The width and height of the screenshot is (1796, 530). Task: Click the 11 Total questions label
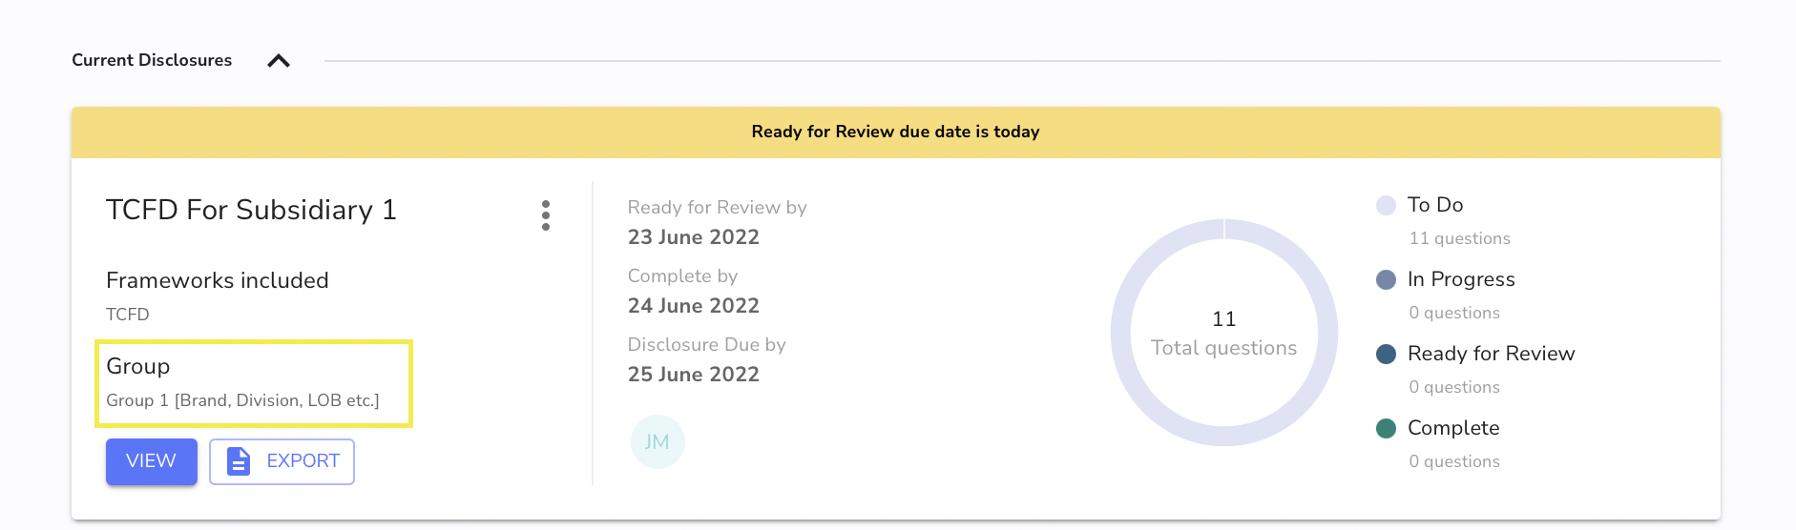tap(1224, 334)
